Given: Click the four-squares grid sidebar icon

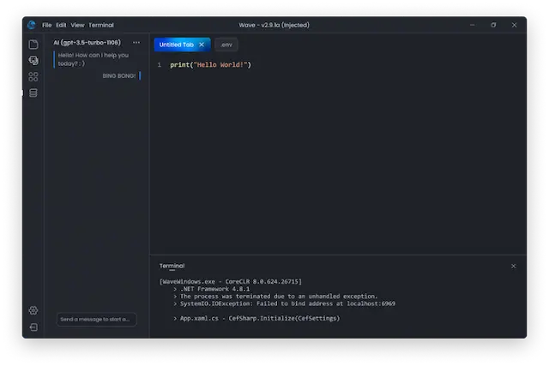Looking at the screenshot, I should 33,76.
